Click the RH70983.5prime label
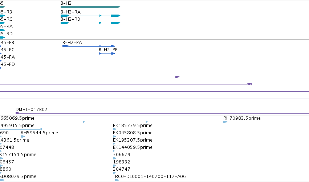The height and width of the screenshot is (182, 309). click(x=242, y=118)
